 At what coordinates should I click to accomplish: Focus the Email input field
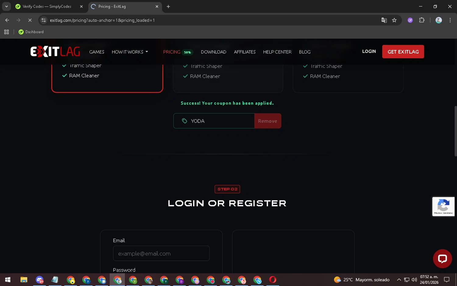click(x=161, y=253)
